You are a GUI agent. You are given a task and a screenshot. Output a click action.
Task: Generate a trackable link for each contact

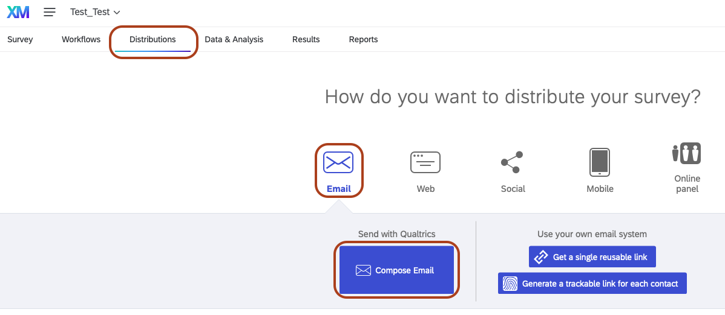coord(592,283)
